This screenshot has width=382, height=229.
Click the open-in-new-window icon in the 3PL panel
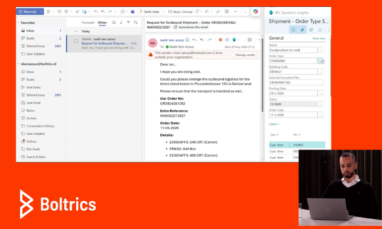311,30
